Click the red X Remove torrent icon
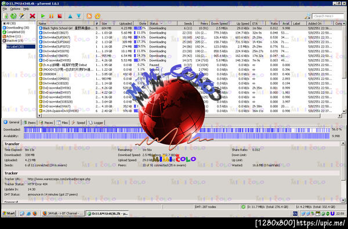348x229 pixels. [x=32, y=16]
